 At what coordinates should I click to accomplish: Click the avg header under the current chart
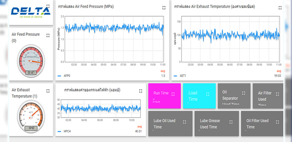[x=140, y=127]
